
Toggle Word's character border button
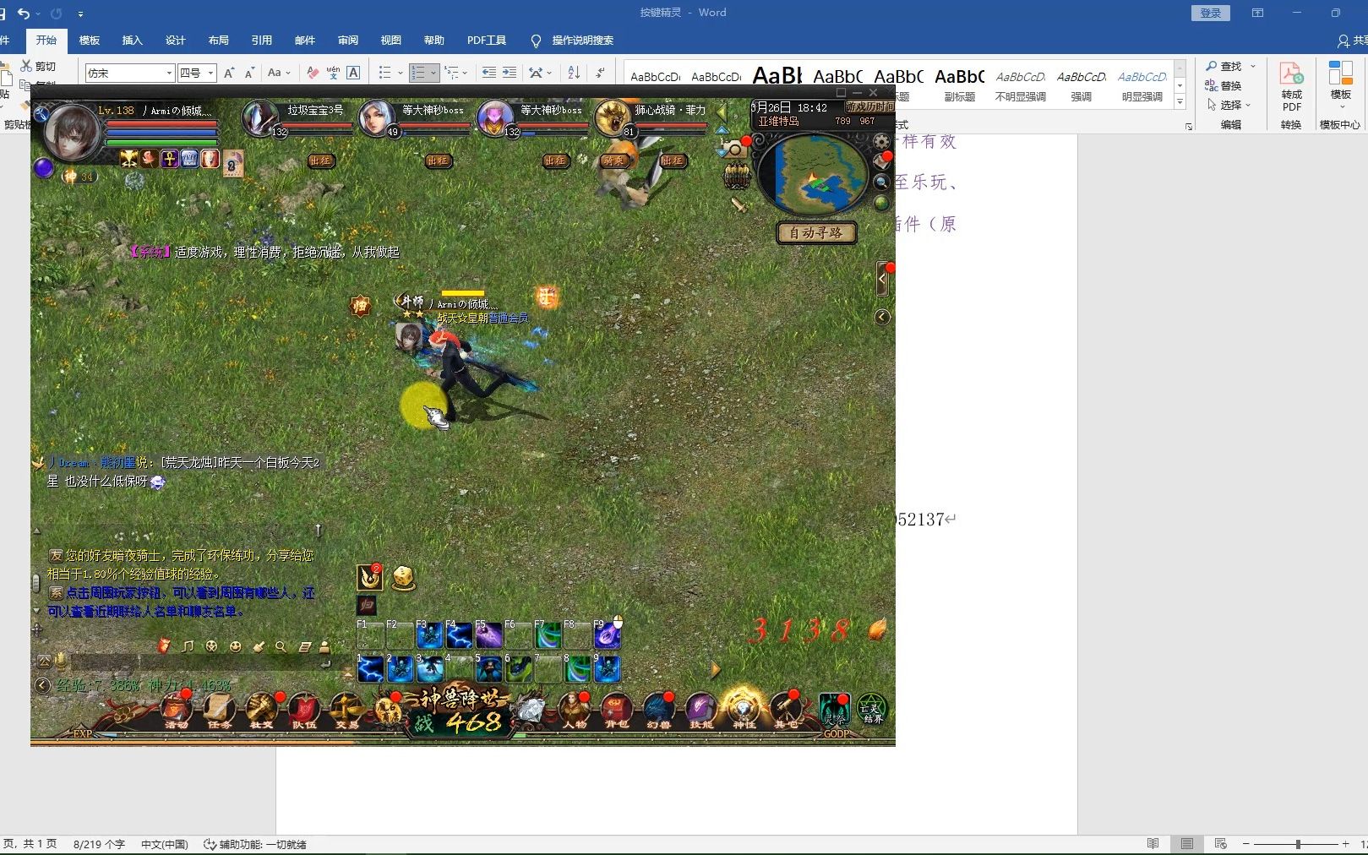point(353,73)
